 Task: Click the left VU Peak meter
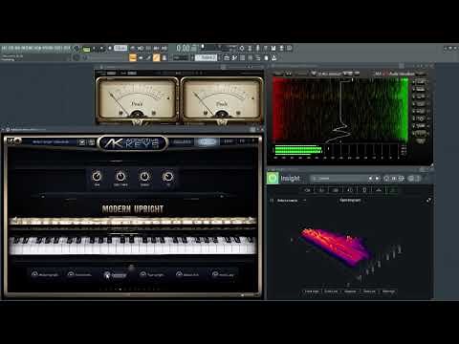coord(137,99)
